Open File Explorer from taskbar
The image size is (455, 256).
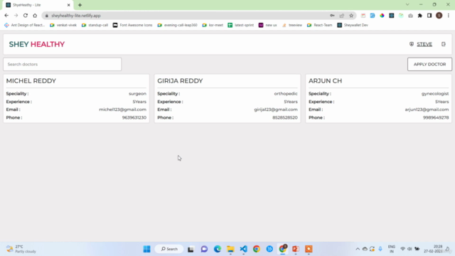pyautogui.click(x=230, y=249)
